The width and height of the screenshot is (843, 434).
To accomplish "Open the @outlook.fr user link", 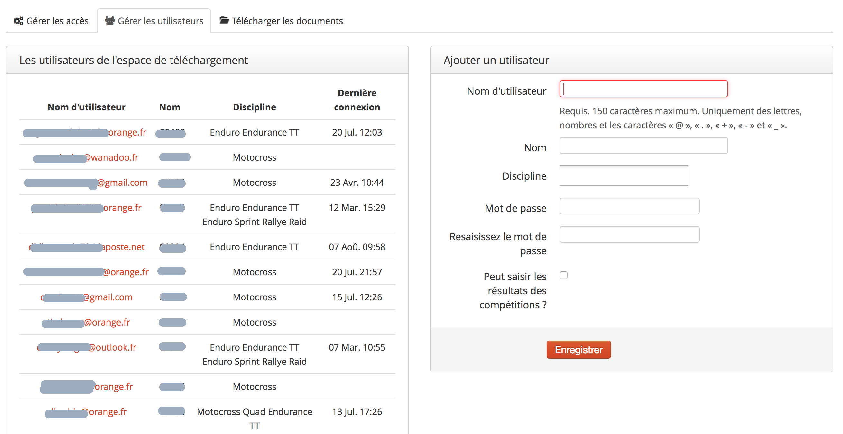I will tap(87, 347).
